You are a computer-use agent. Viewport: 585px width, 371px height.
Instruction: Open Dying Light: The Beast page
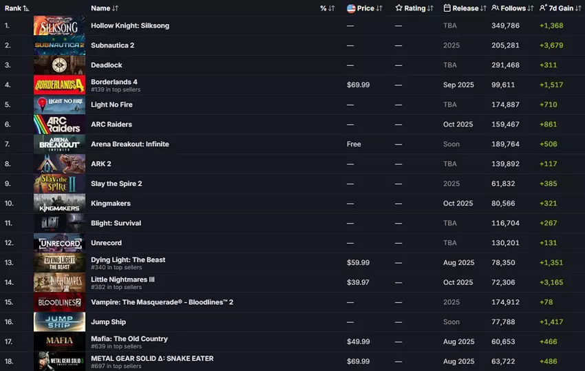coord(128,260)
